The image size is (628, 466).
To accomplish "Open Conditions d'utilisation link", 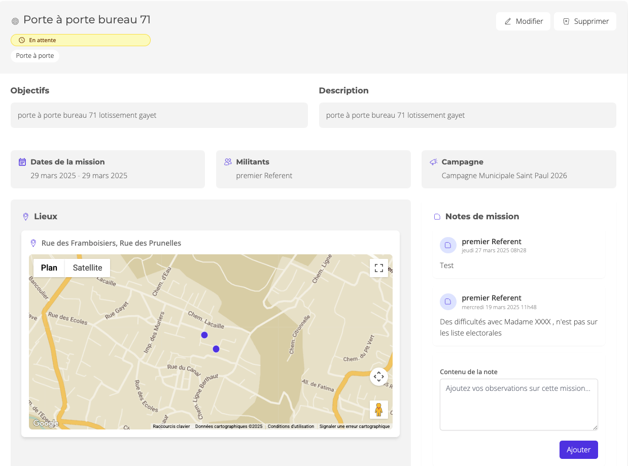I will point(291,426).
